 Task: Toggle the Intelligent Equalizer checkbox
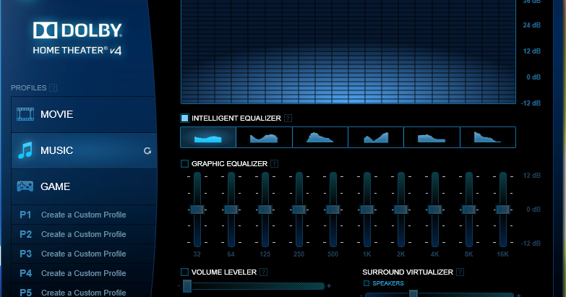click(184, 118)
